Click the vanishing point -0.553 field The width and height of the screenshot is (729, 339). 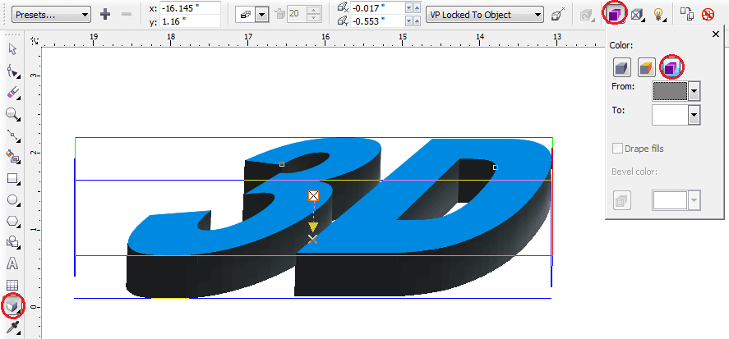[x=377, y=21]
